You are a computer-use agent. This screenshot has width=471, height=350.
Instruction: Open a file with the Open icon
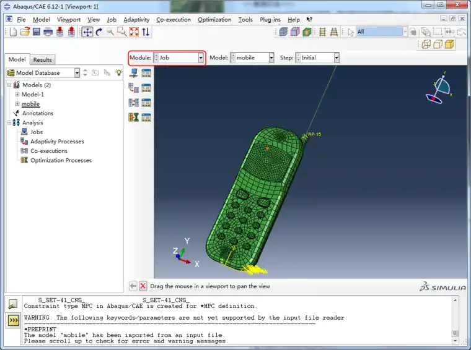point(25,32)
